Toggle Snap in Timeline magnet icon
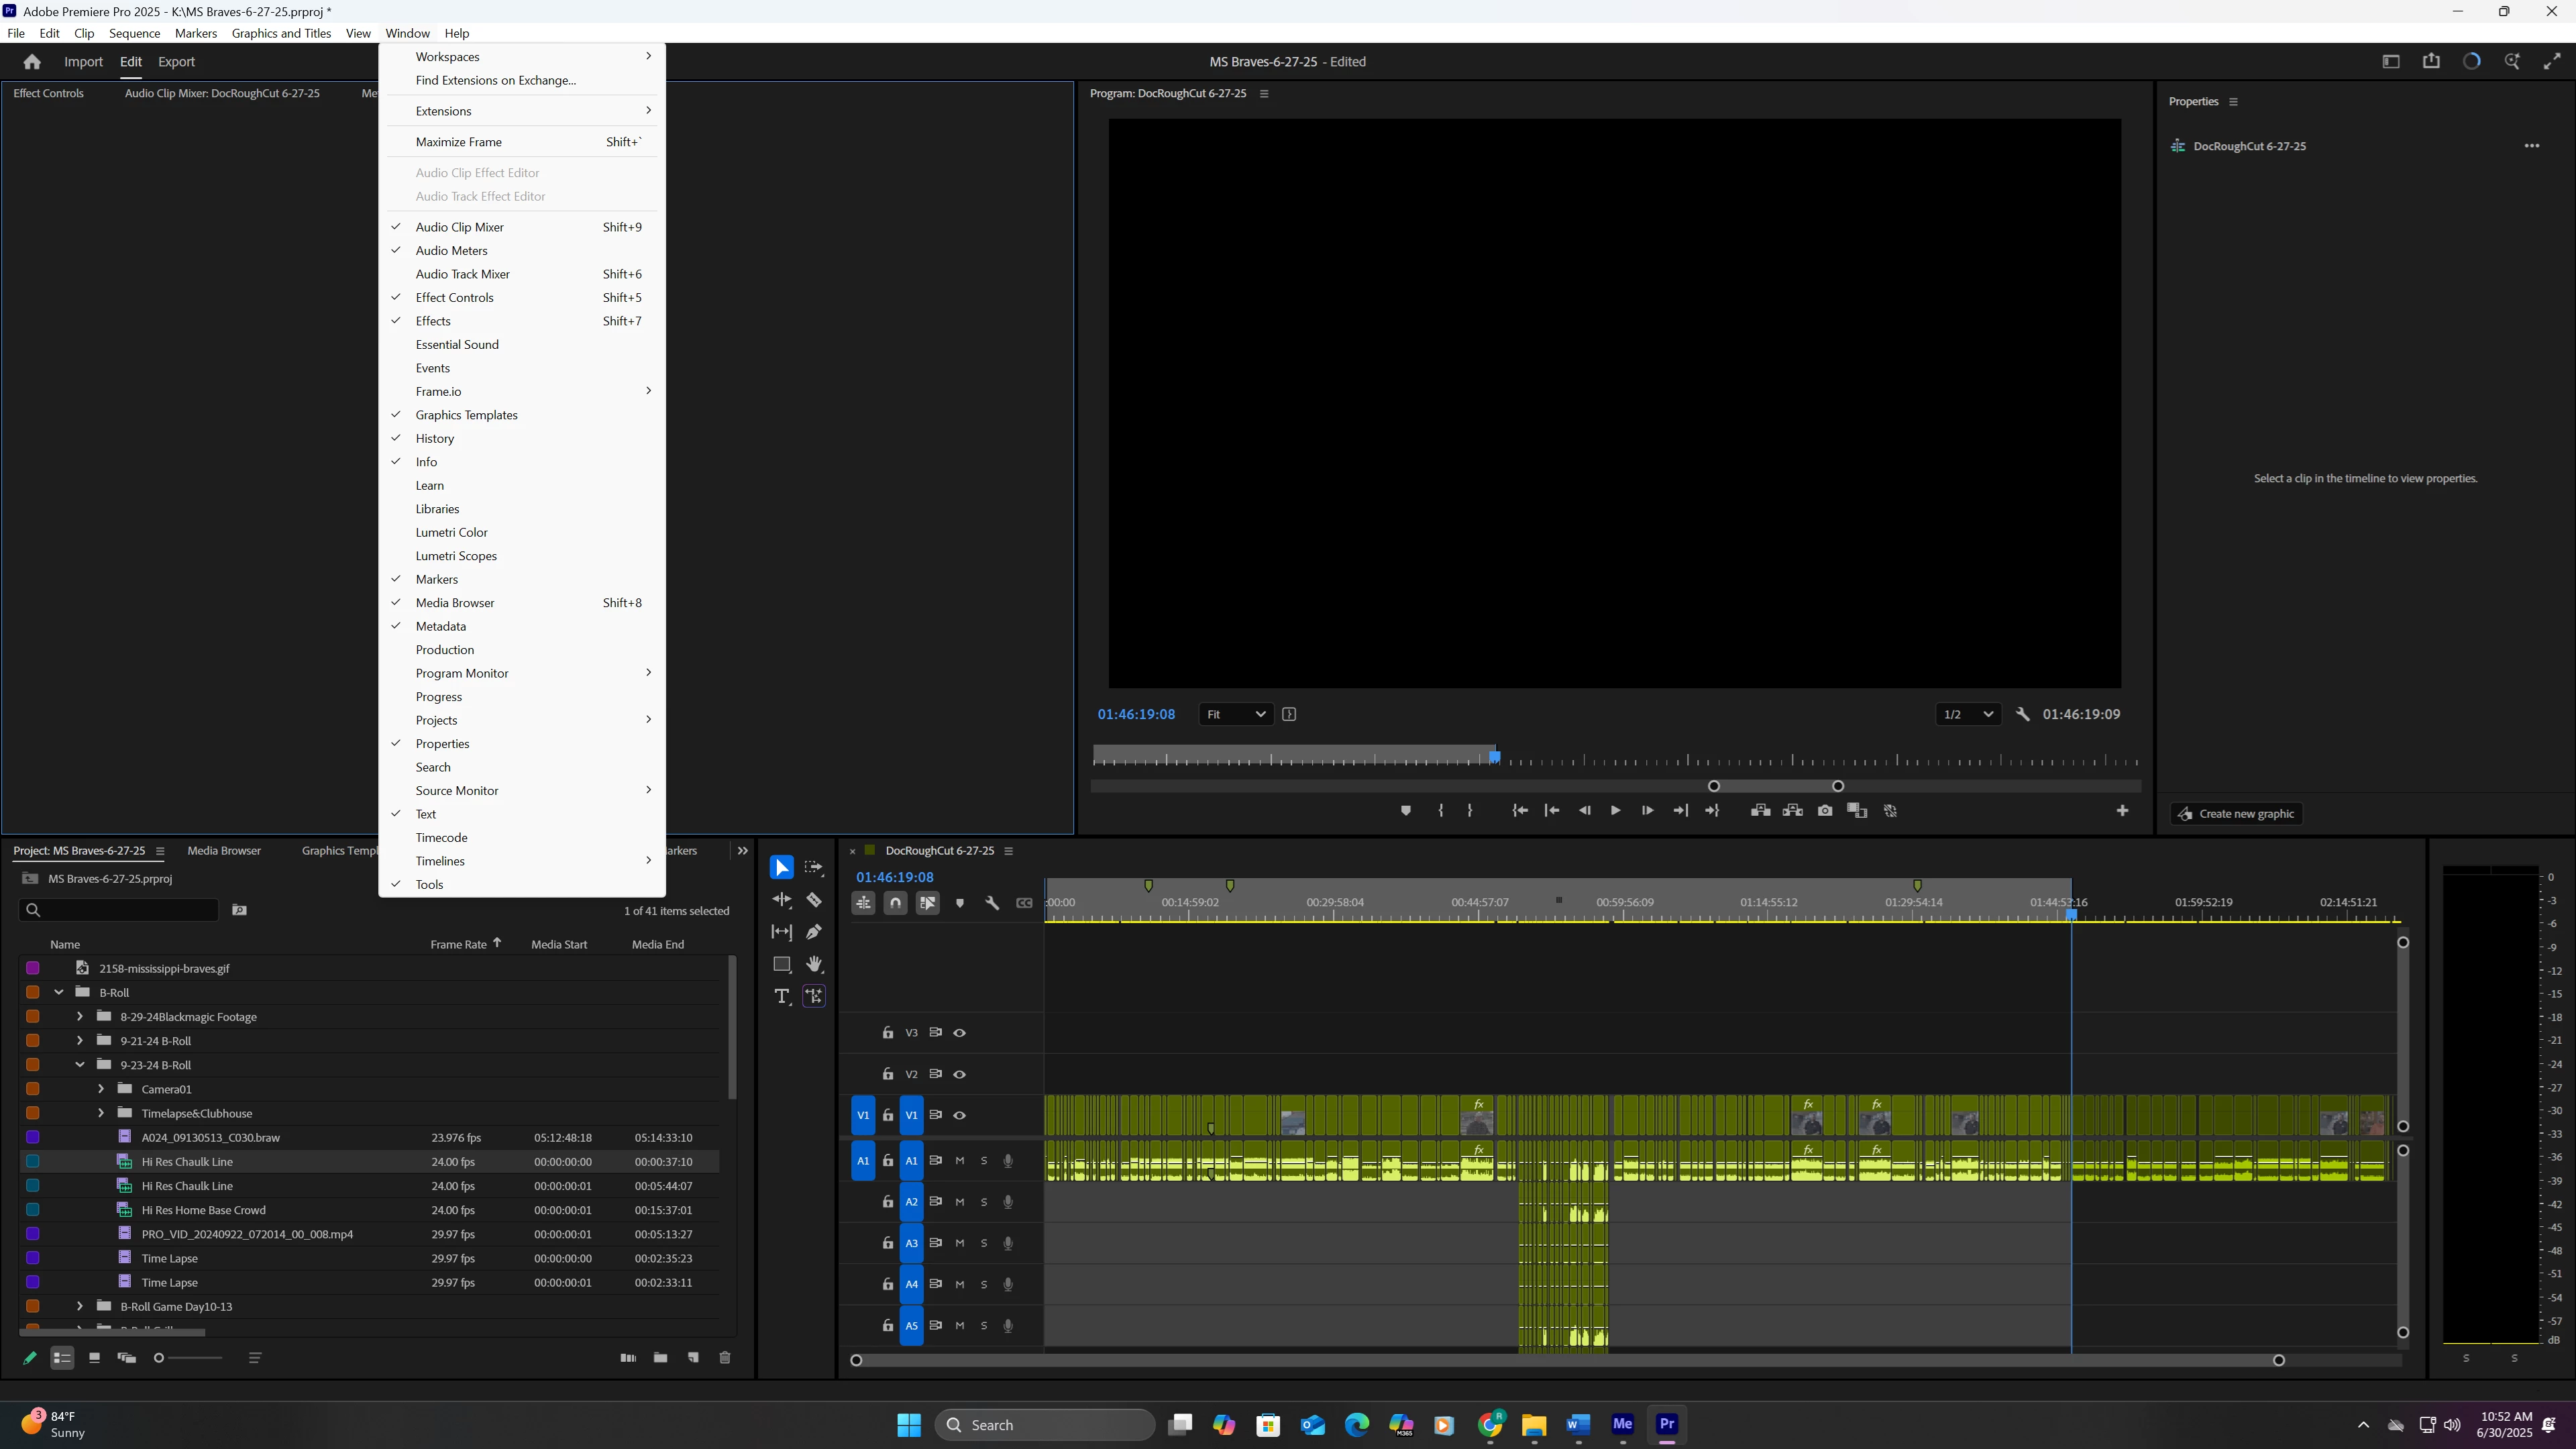Screen dimensions: 2576x1449 [x=895, y=903]
